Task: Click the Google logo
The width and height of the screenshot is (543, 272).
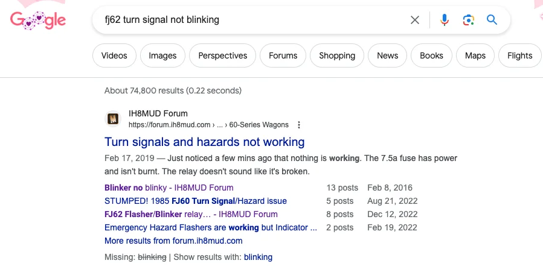Action: (37, 20)
